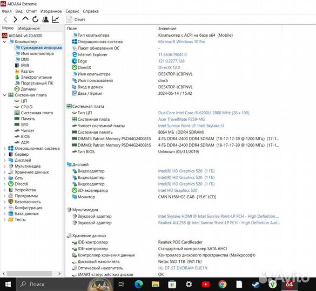Switch to the Меню tab
The width and height of the screenshot is (316, 291).
[x=8, y=28]
